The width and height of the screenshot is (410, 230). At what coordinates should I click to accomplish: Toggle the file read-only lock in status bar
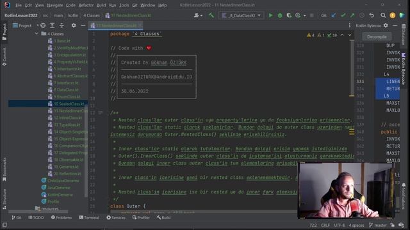point(392,225)
